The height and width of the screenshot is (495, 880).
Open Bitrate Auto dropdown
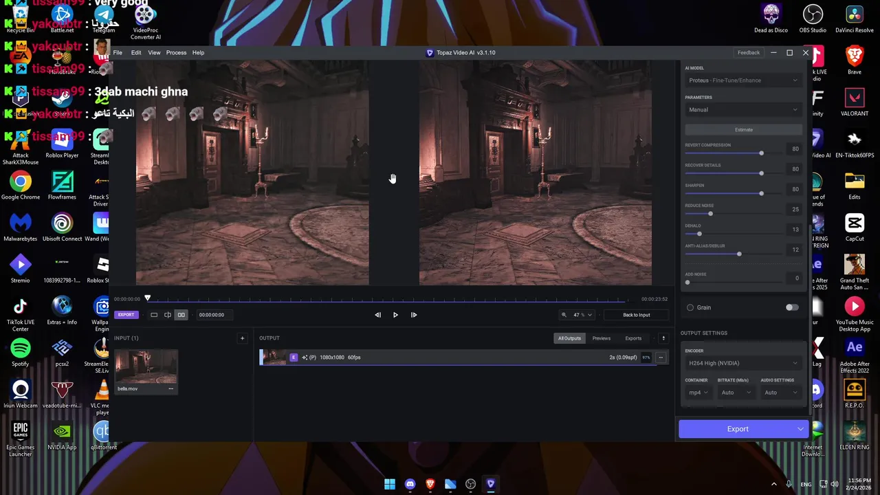[736, 393]
